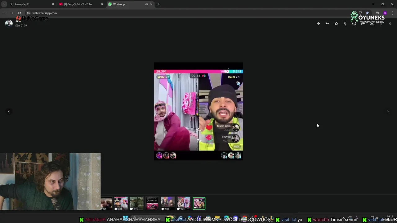Screen dimensions: 397x223
Task: Open Chrome media controls
Action: pos(377,13)
